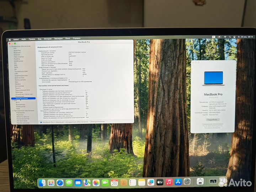Open the Вид menu
The width and height of the screenshot is (256, 192).
tap(39, 39)
